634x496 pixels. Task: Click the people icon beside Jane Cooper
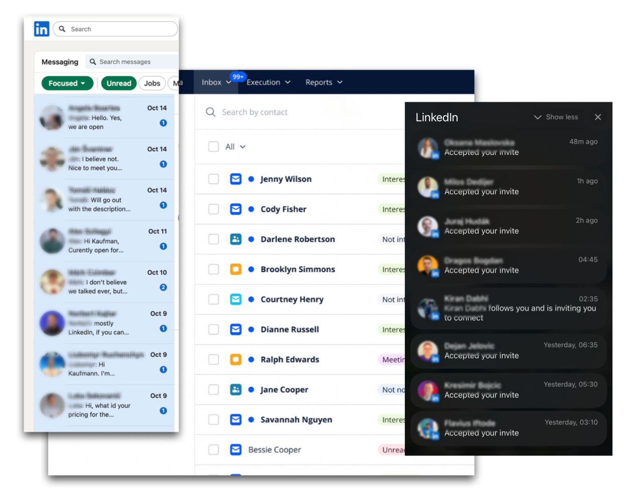[235, 389]
